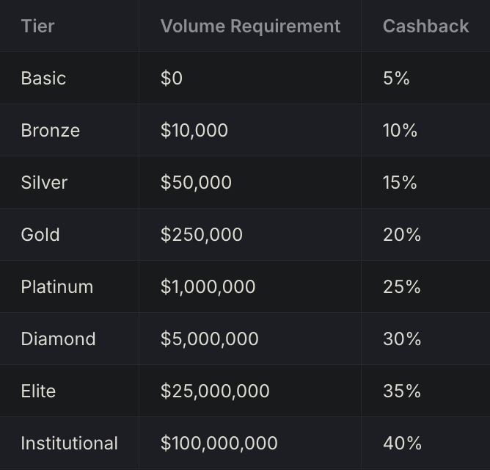The width and height of the screenshot is (490, 470).
Task: Click the Volume Requirement column header
Action: [x=250, y=26]
